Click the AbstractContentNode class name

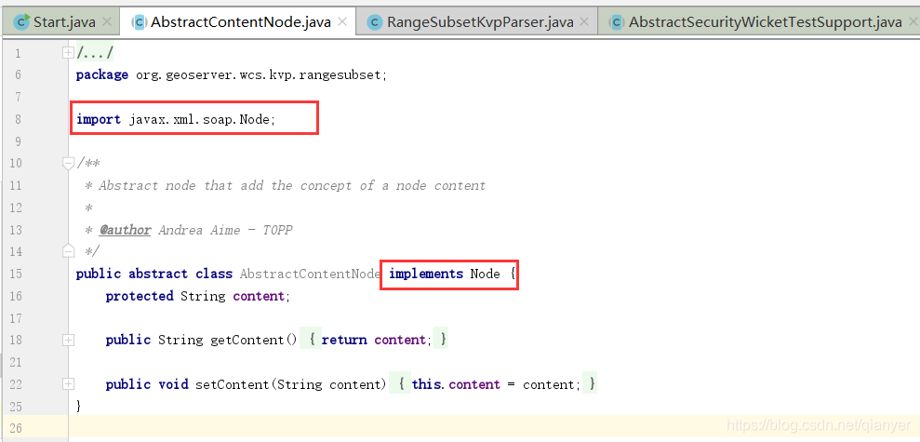coord(311,275)
